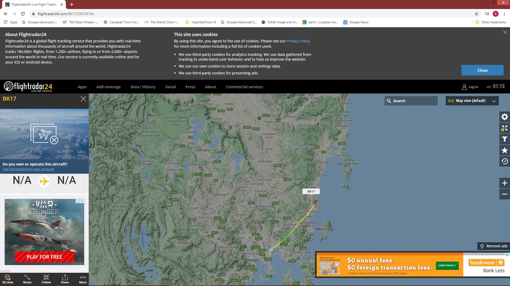510x286 pixels.
Task: Zoom out the map with minus button
Action: point(504,194)
